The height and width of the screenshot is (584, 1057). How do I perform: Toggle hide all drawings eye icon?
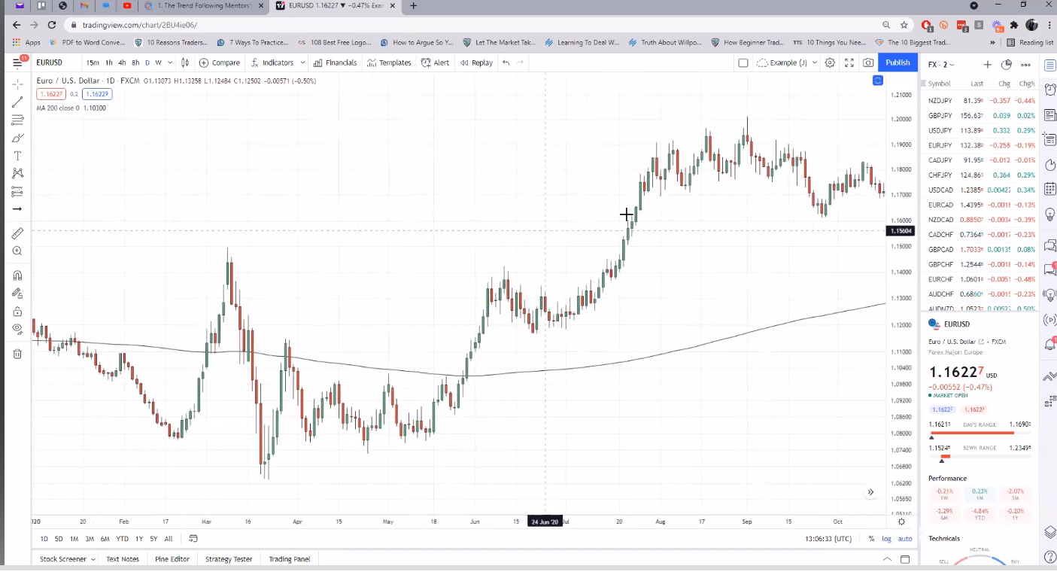(x=17, y=329)
